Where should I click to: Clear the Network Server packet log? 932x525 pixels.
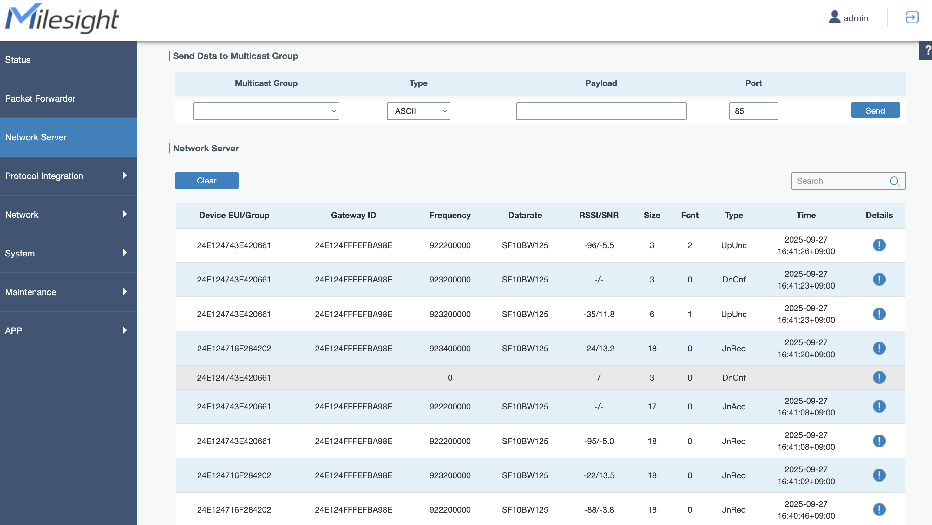click(206, 181)
